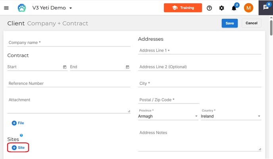Expand the V3 Yeti Demo dropdown
273x159 pixels.
tap(71, 8)
